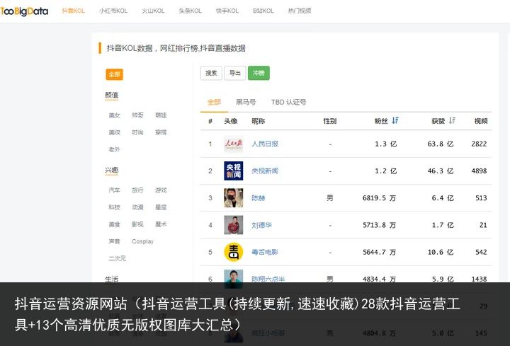Screen dimensions: 510x346
Task: Click the 性别 column header
Action: pyautogui.click(x=330, y=121)
